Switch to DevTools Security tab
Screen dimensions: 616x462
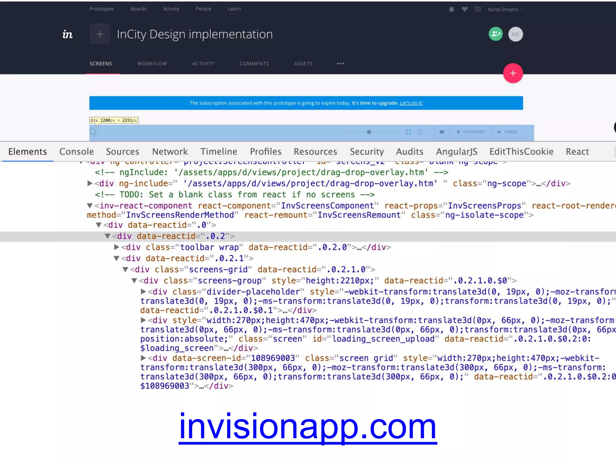click(x=367, y=152)
